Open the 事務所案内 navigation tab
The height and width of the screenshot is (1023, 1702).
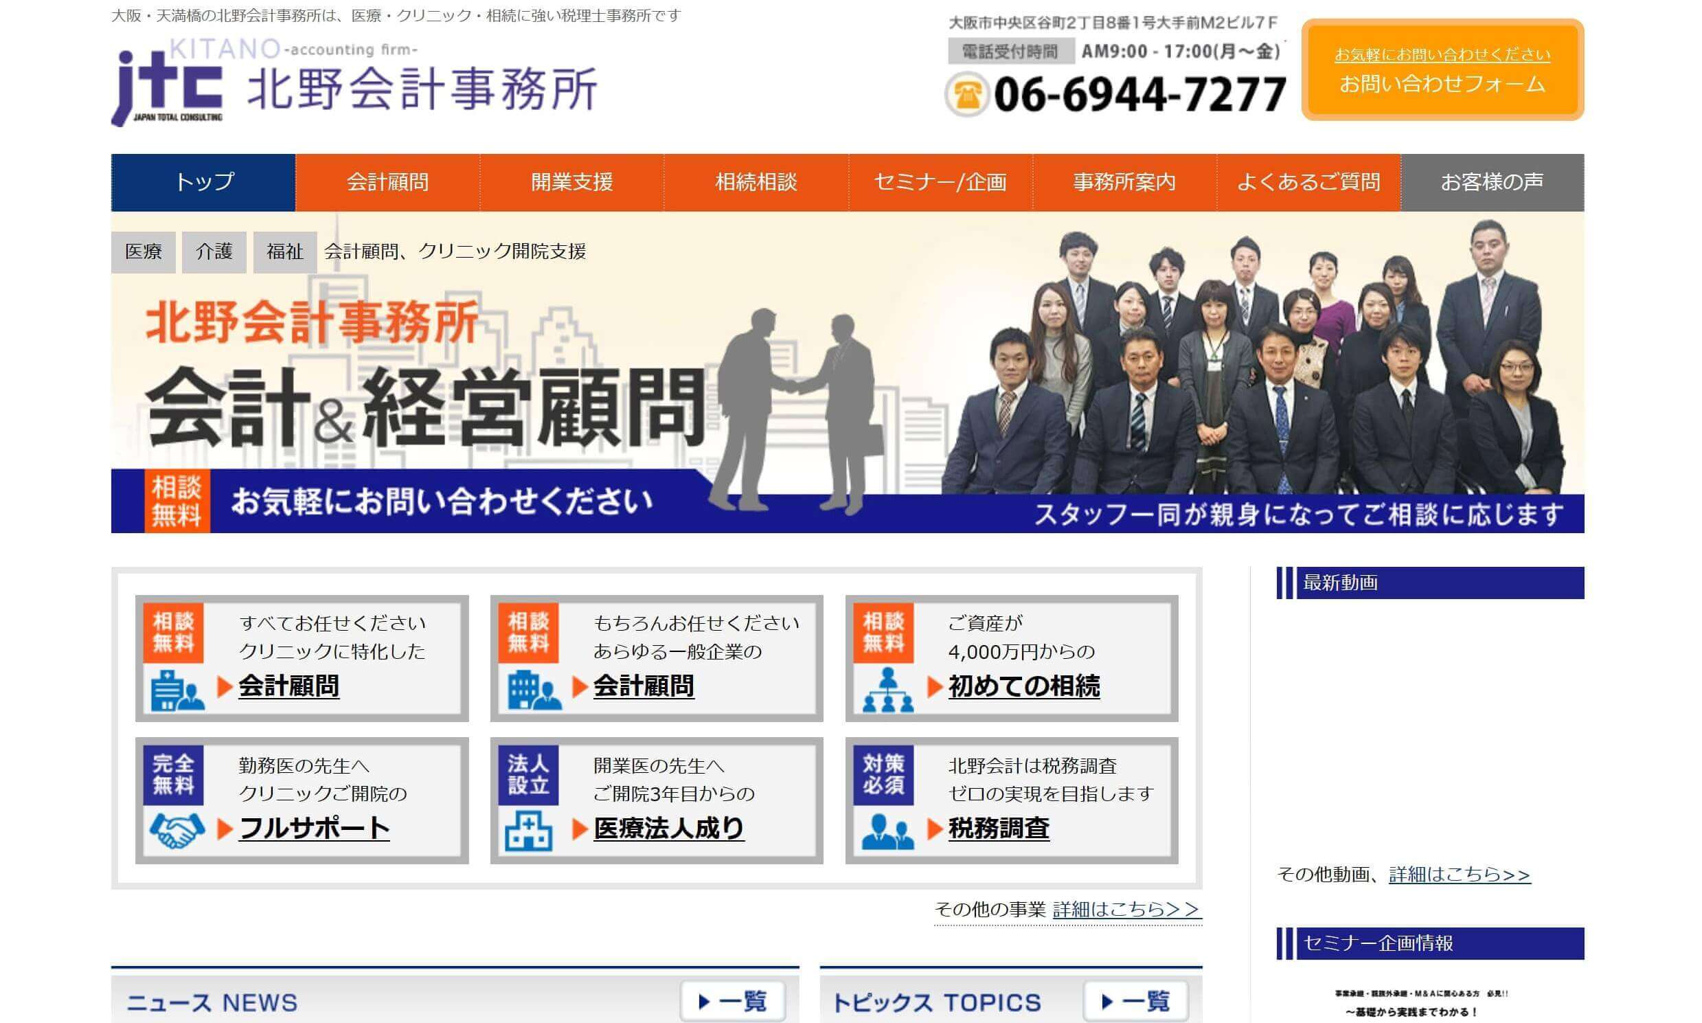pos(1124,182)
